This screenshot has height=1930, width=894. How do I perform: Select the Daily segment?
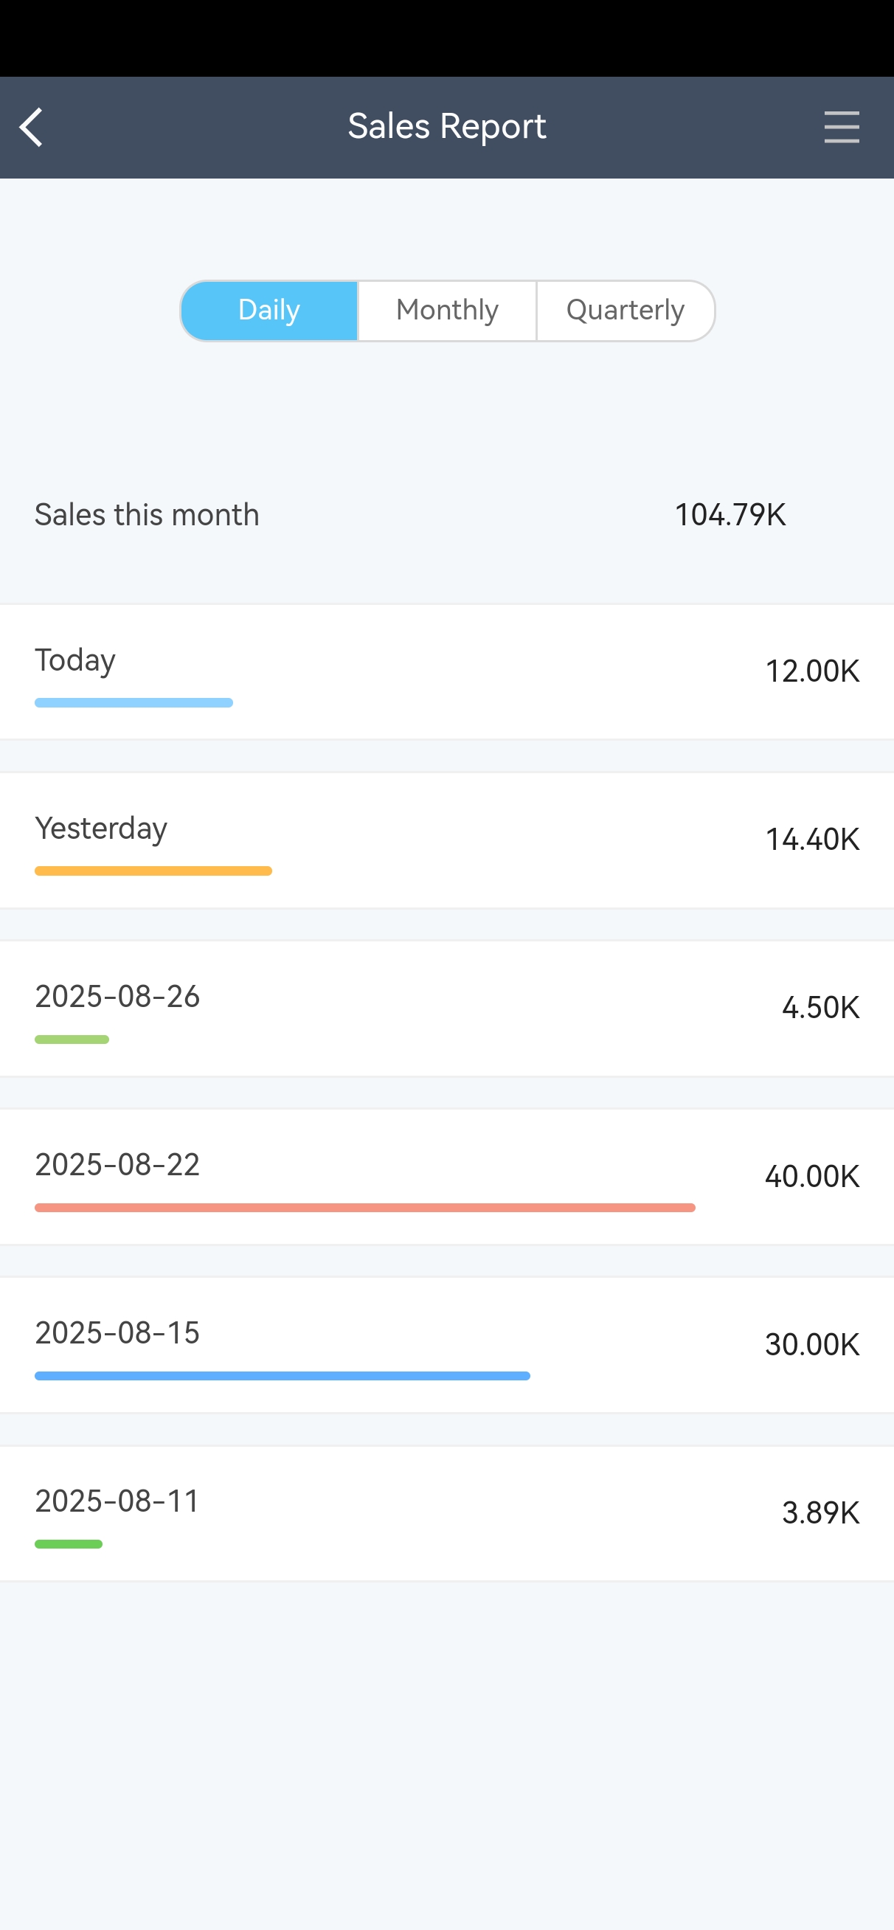[x=269, y=310]
